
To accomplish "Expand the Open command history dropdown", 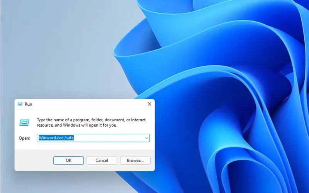I will [147, 138].
